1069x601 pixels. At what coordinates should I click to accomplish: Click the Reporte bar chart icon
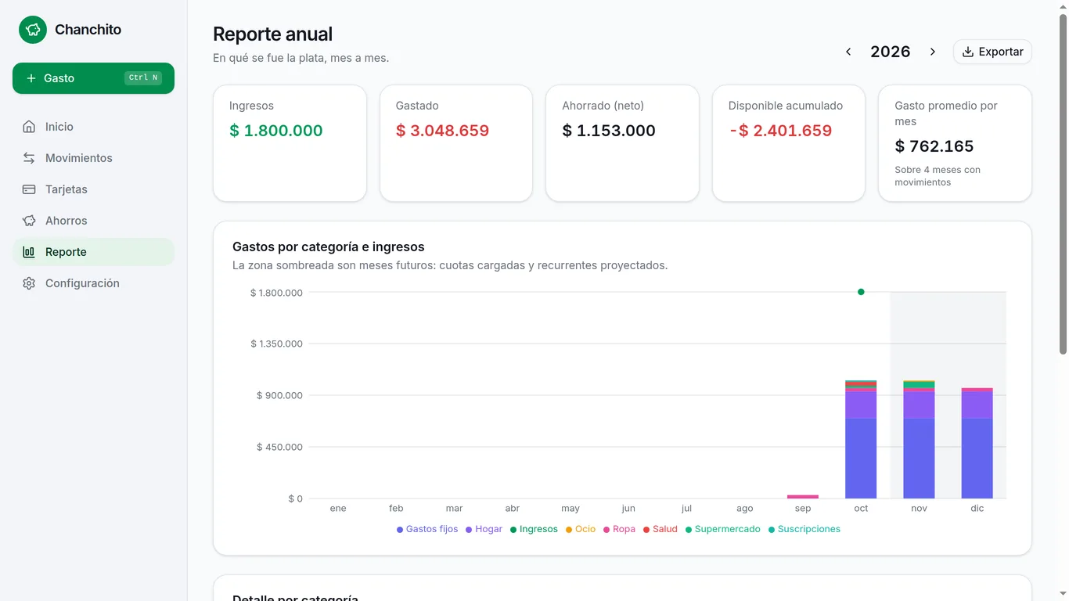coord(29,252)
